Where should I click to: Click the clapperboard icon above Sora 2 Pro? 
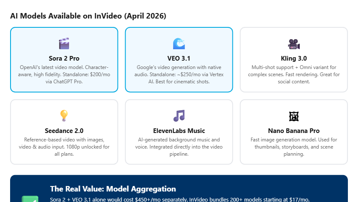[64, 43]
